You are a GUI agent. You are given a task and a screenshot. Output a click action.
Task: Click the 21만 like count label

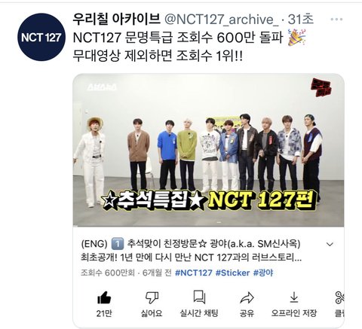click(x=104, y=313)
